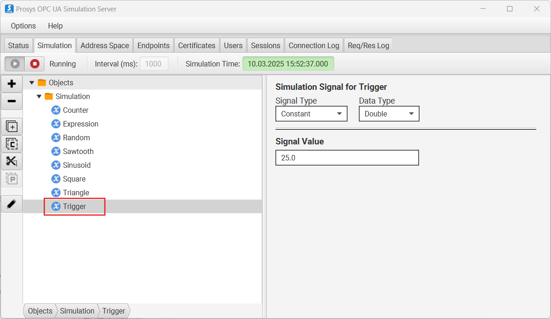Collapse the Simulation folder node
The height and width of the screenshot is (319, 551).
pyautogui.click(x=39, y=96)
